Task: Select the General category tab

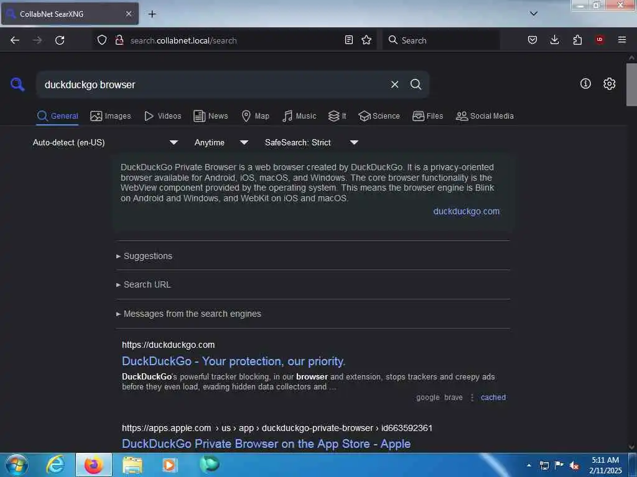Action: (x=58, y=116)
